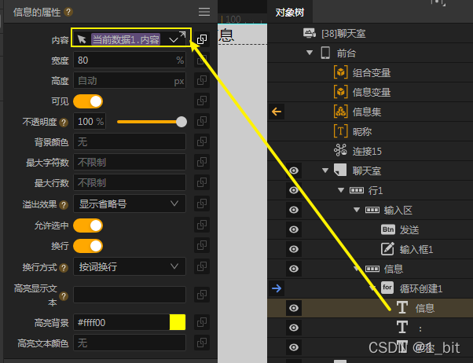The image size is (473, 363).
Task: Click the link icon for 高亮文本颜色 property
Action: 202,343
